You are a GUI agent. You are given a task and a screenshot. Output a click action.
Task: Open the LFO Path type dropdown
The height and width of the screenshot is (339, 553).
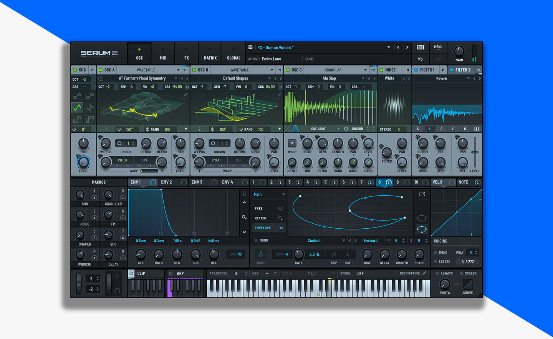coord(269,194)
